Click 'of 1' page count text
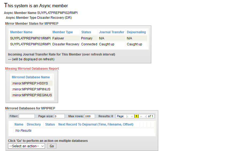This screenshot has width=231, height=151. (150, 116)
